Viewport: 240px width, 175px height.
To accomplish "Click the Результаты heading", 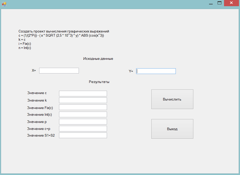I will coord(99,82).
